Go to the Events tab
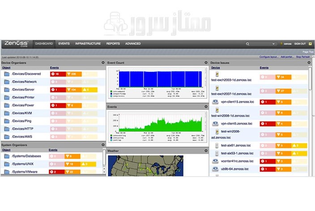Screen dimensions: 315x211 pos(64,43)
